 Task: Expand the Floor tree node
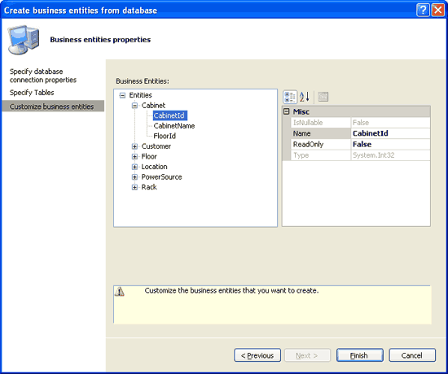pyautogui.click(x=134, y=157)
